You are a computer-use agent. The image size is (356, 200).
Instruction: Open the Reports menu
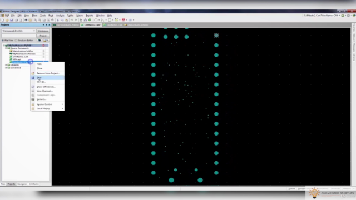coord(90,16)
